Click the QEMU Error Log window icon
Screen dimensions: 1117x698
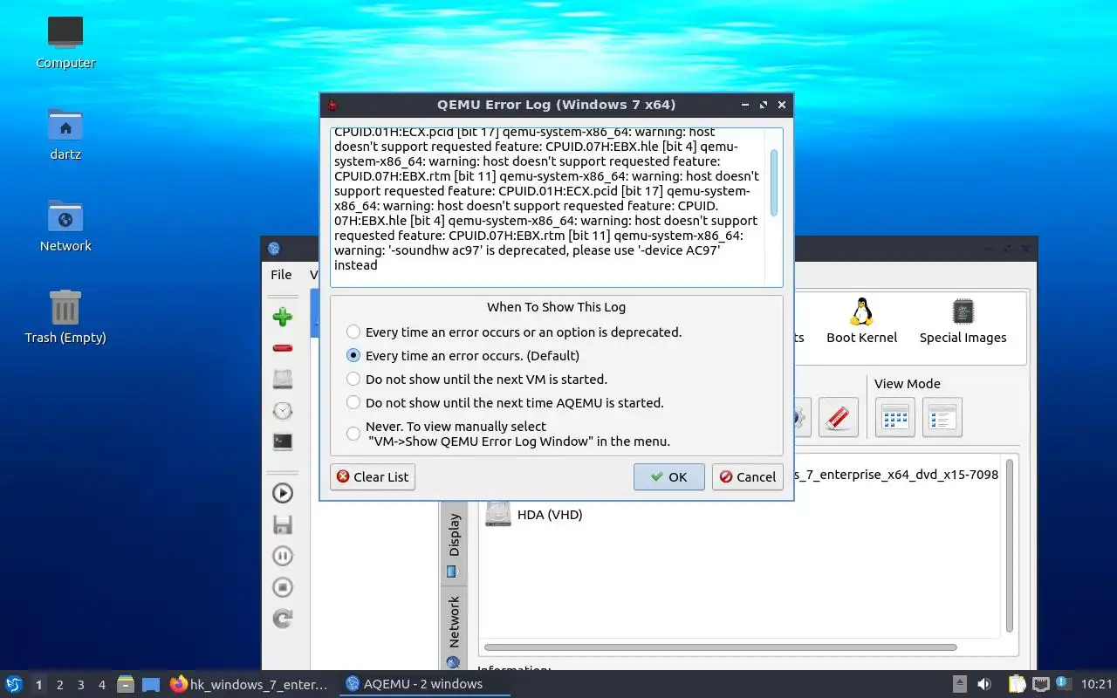pyautogui.click(x=332, y=105)
